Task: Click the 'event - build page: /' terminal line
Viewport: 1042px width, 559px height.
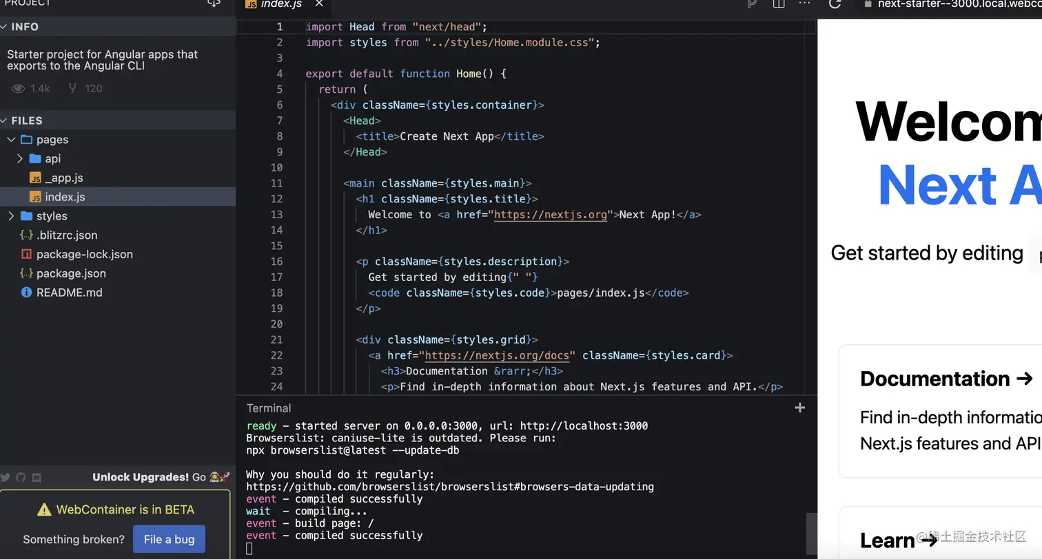Action: coord(310,523)
